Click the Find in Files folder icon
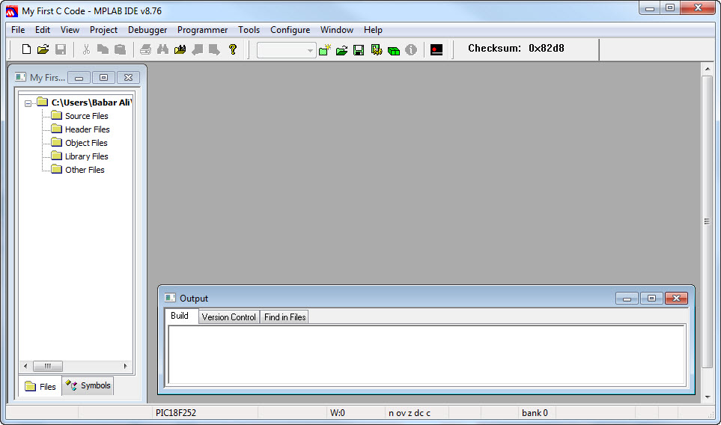This screenshot has width=721, height=425. (x=180, y=49)
